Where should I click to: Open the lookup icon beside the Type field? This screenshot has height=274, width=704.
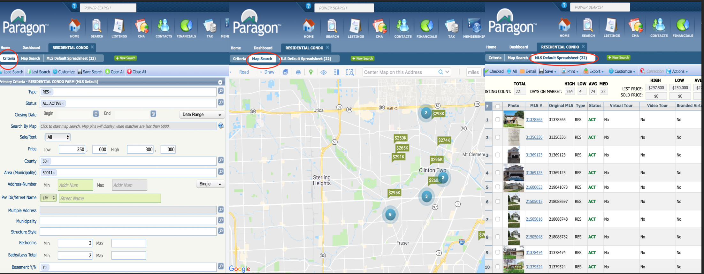[221, 91]
